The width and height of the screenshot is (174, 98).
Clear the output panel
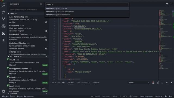tap(153, 83)
